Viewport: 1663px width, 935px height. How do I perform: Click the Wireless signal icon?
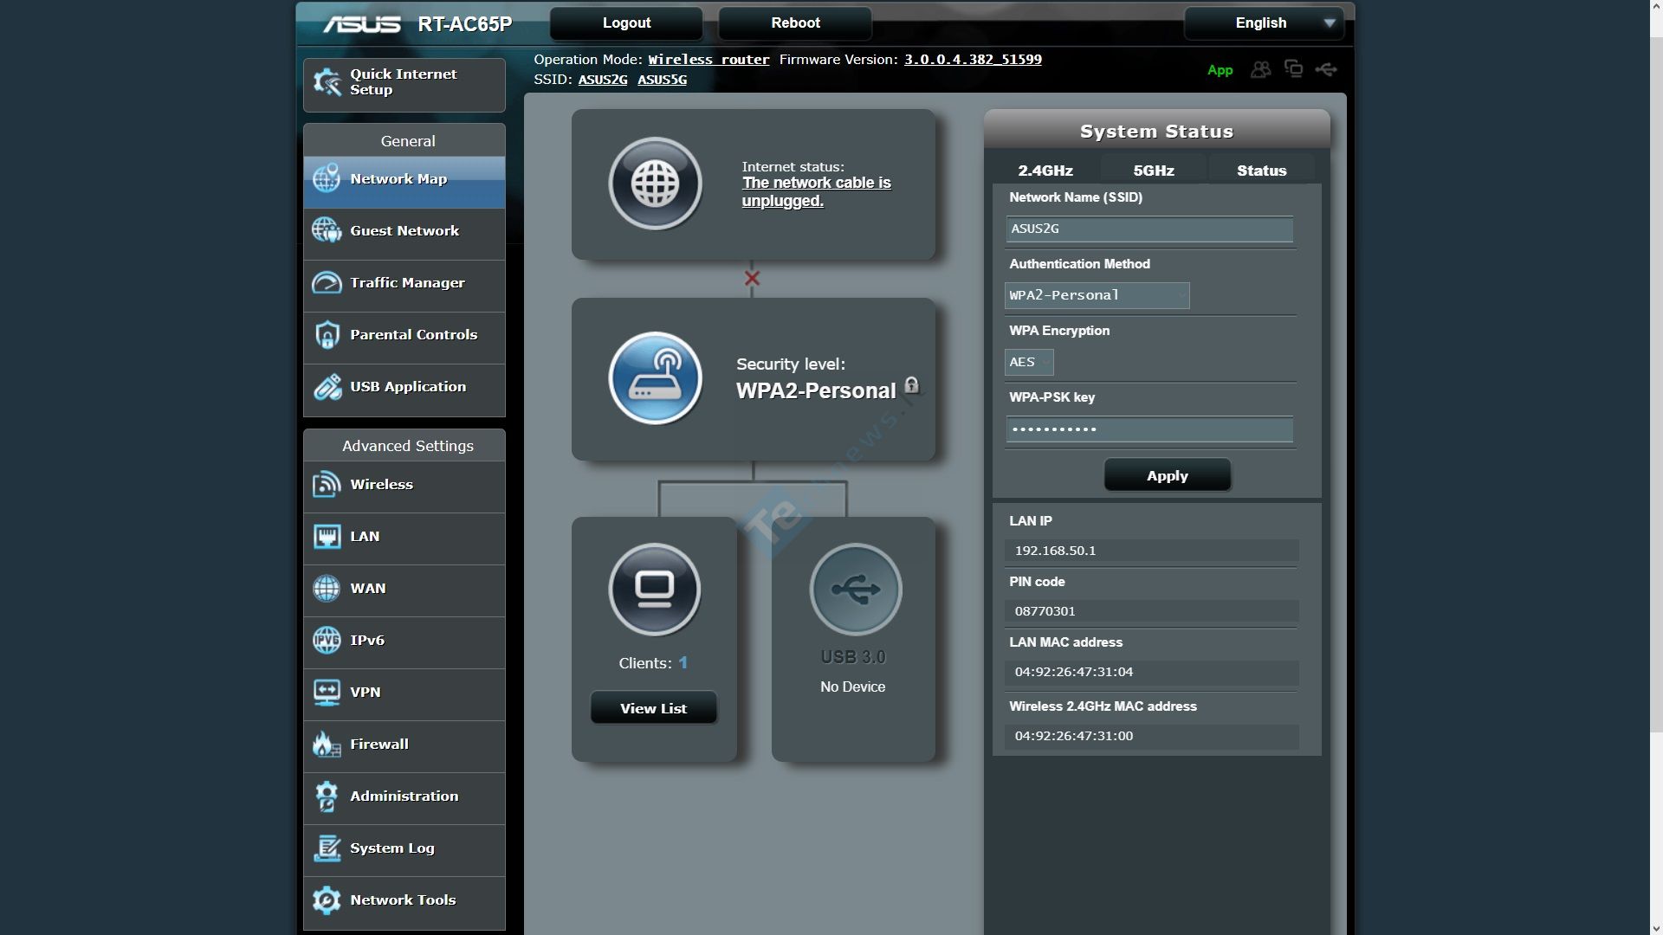[327, 484]
